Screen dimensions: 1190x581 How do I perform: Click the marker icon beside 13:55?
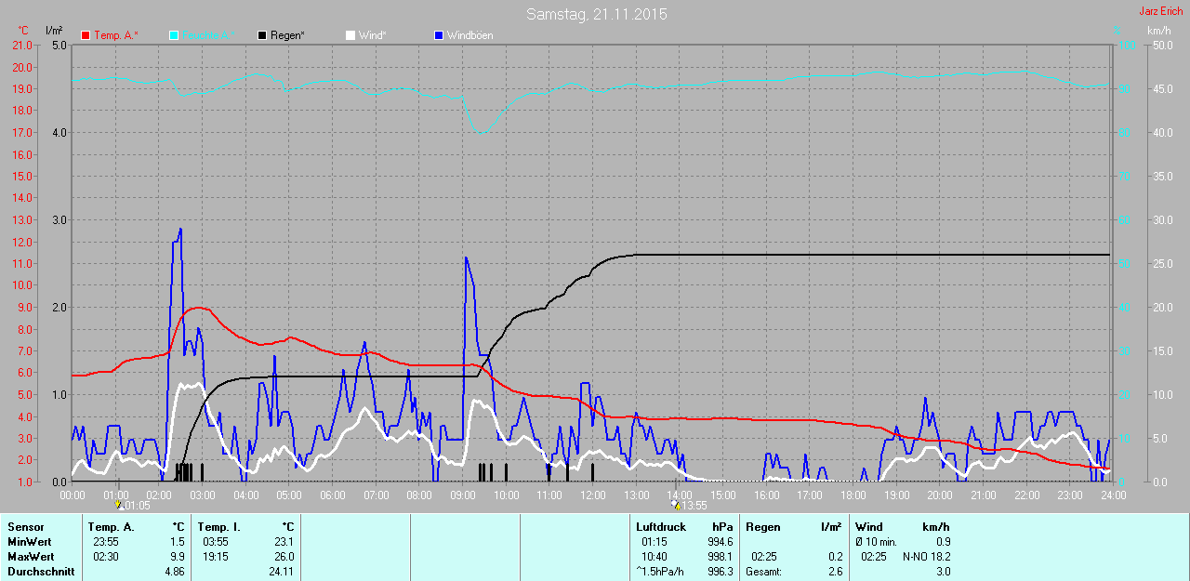(x=676, y=506)
